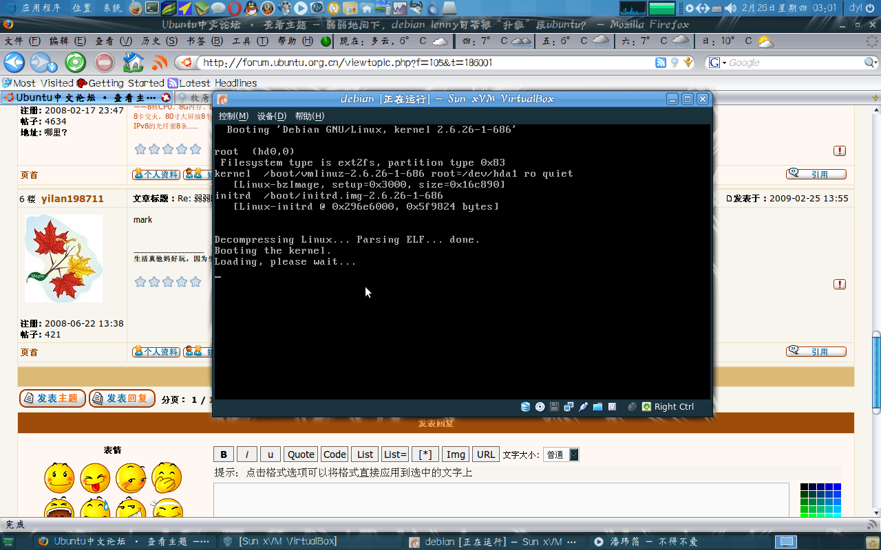Click the Firefox Stop button
This screenshot has height=550, width=881.
(x=105, y=63)
